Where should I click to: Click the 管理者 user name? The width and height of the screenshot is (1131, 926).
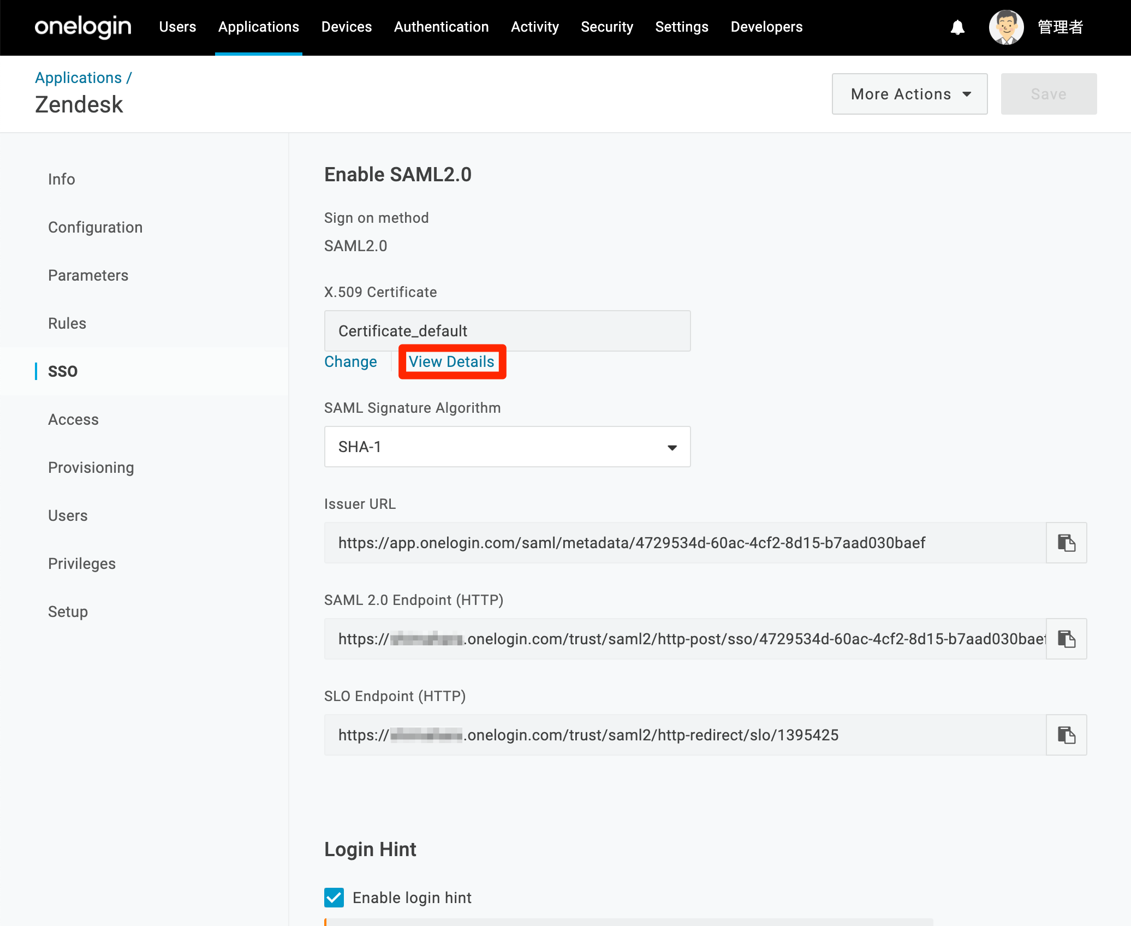(1060, 27)
